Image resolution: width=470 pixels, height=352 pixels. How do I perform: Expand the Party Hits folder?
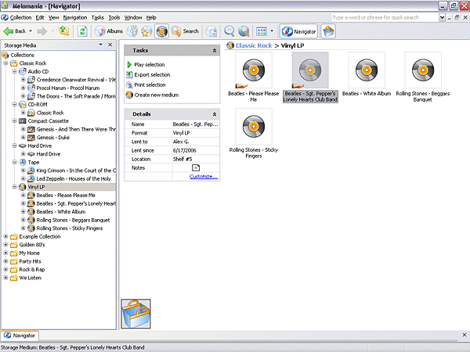[5, 261]
